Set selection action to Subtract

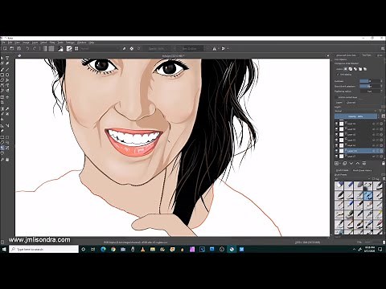(360, 69)
